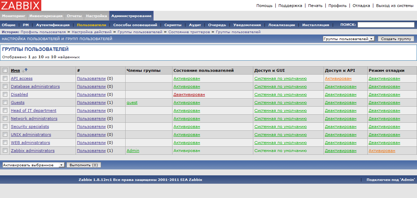Open the Активировать выбранное action dropdown
Screen dimensions: 417x198
(33, 165)
